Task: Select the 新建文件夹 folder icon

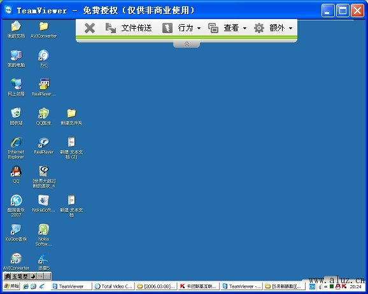Action: coord(71,116)
